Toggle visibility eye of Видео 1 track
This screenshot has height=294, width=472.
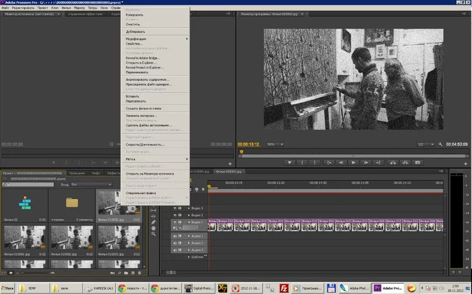(175, 222)
